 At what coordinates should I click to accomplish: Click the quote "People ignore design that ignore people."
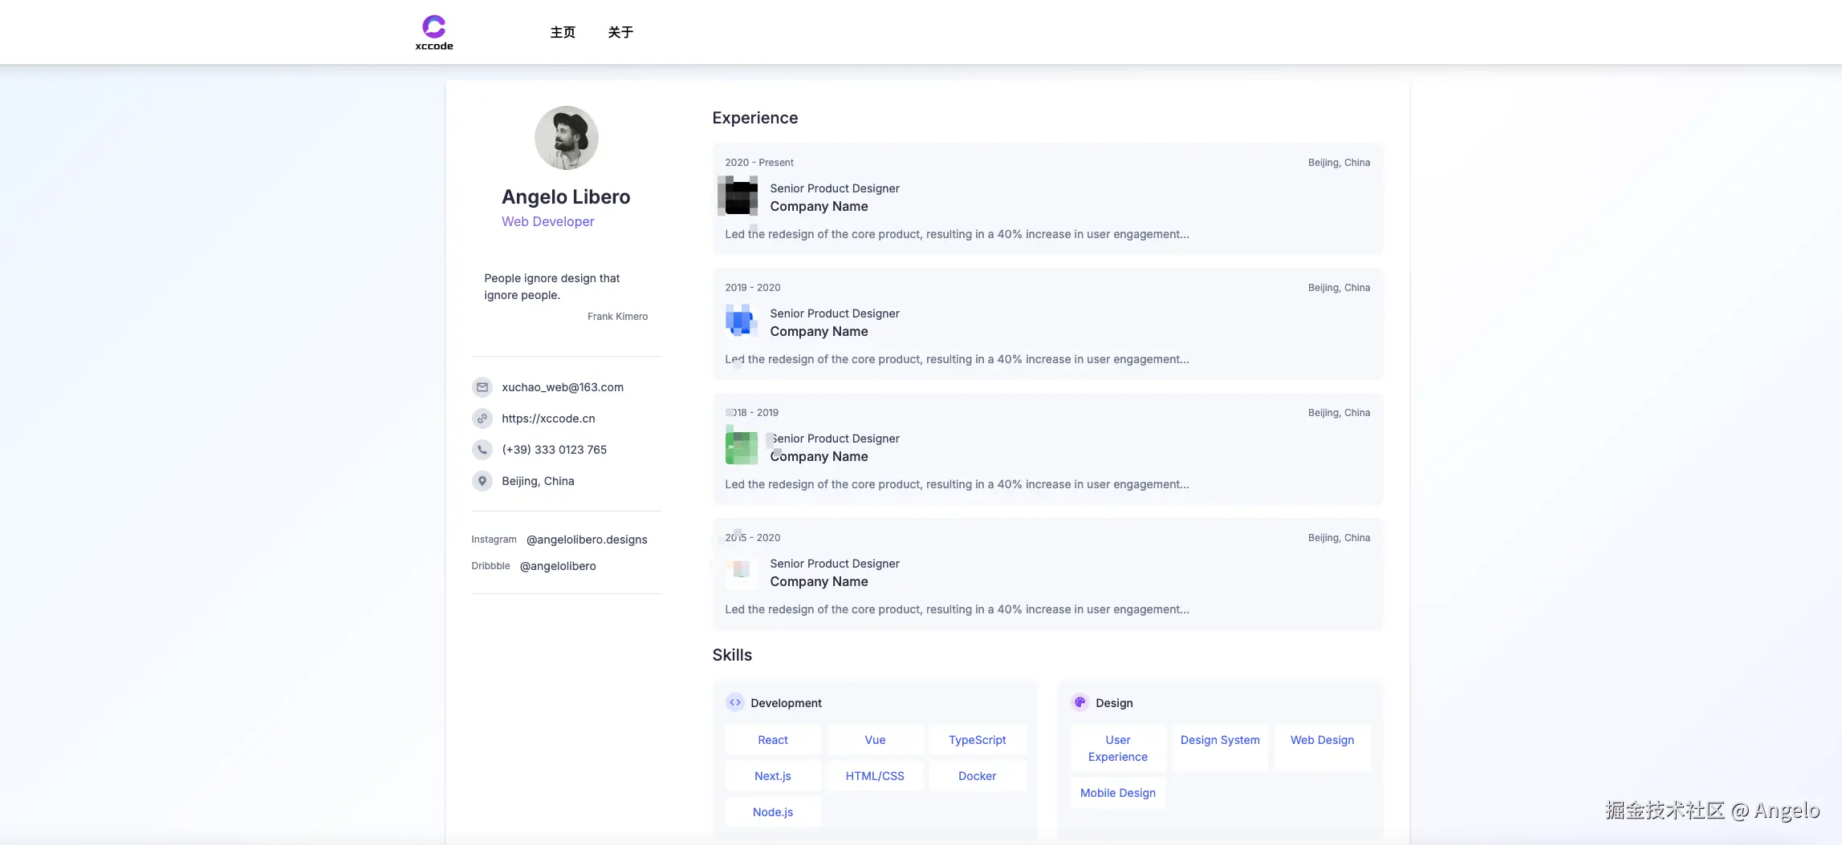(x=552, y=287)
